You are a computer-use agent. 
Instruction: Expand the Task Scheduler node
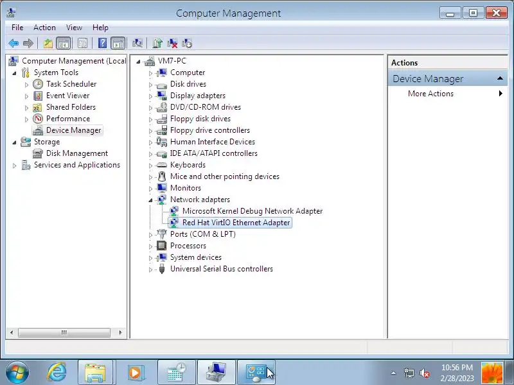click(x=26, y=85)
